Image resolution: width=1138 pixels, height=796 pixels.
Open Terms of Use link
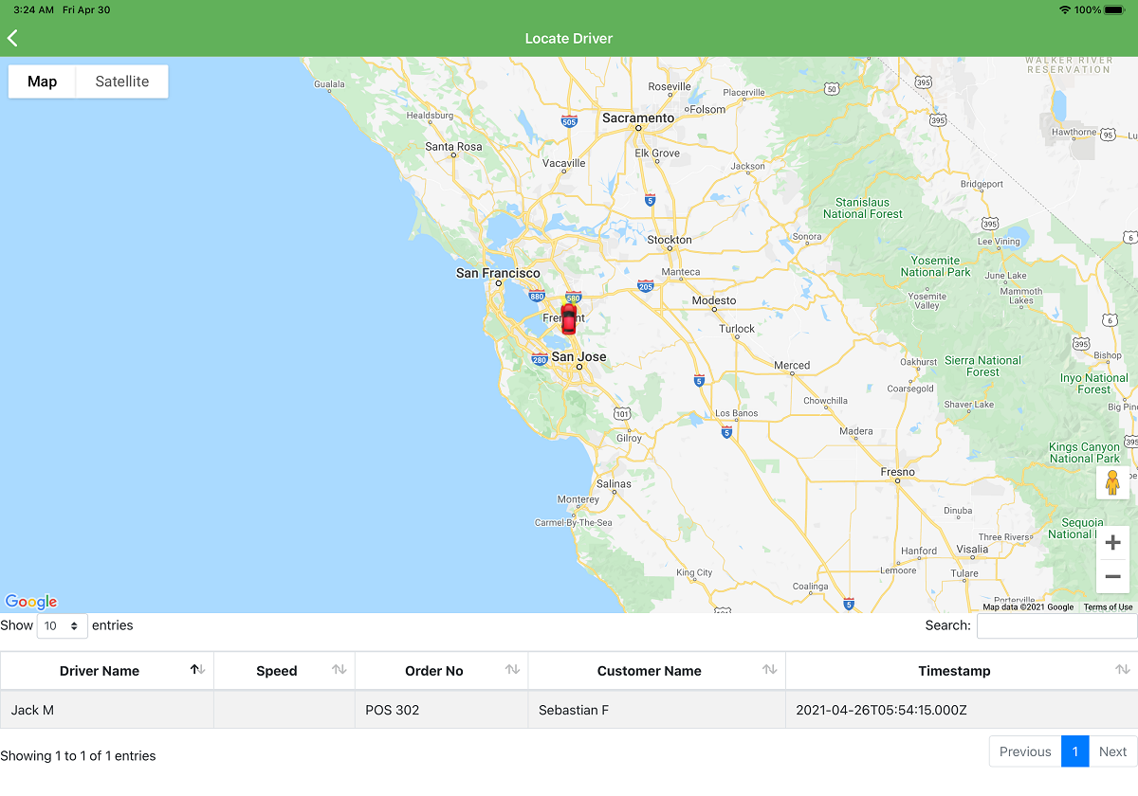coord(1108,607)
